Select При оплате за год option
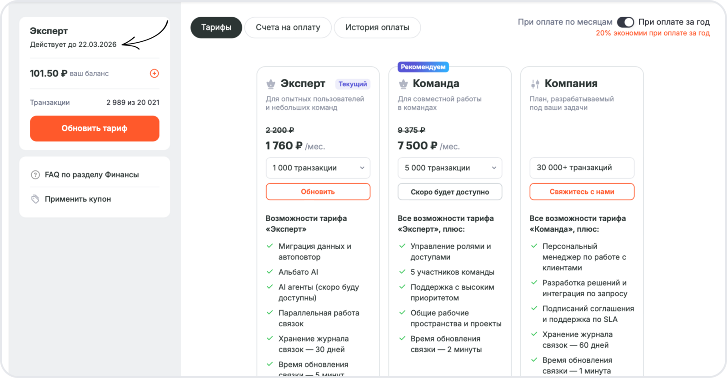 [674, 22]
